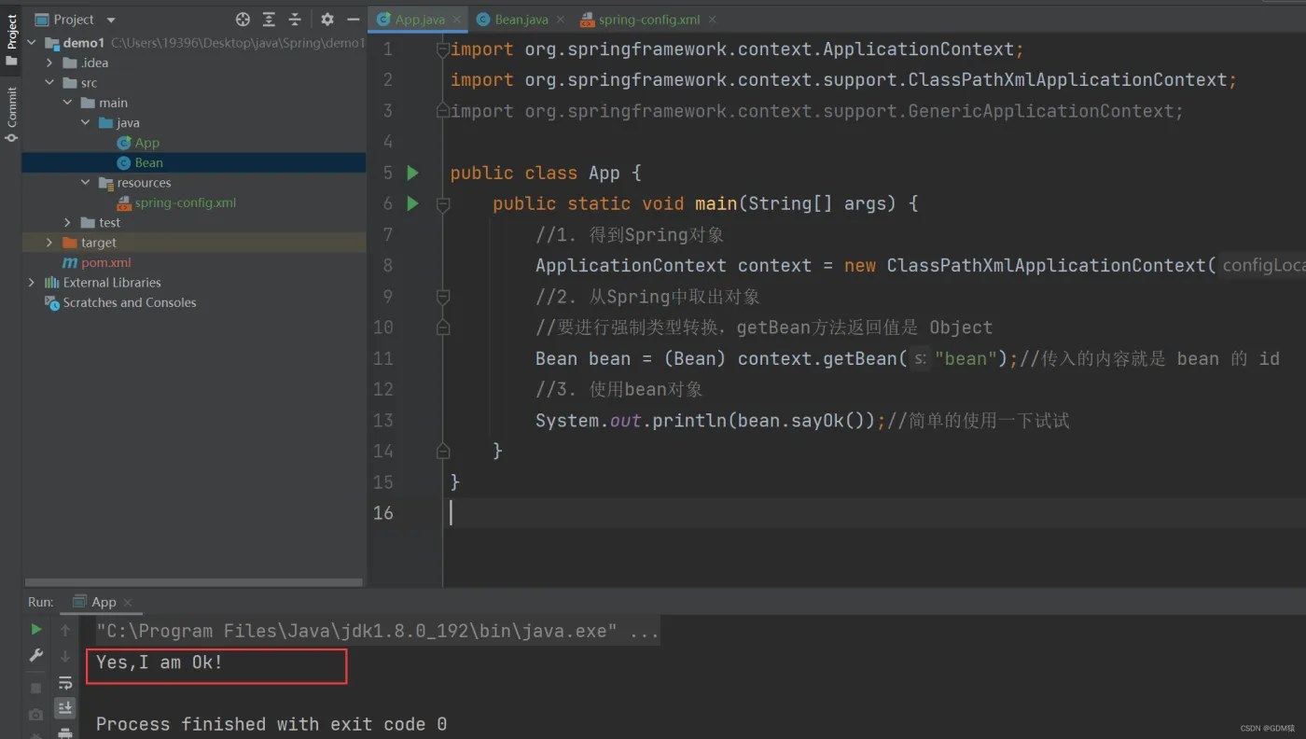Screen dimensions: 1306x739
Task: Toggle soft-wrap in Run console
Action: [65, 683]
